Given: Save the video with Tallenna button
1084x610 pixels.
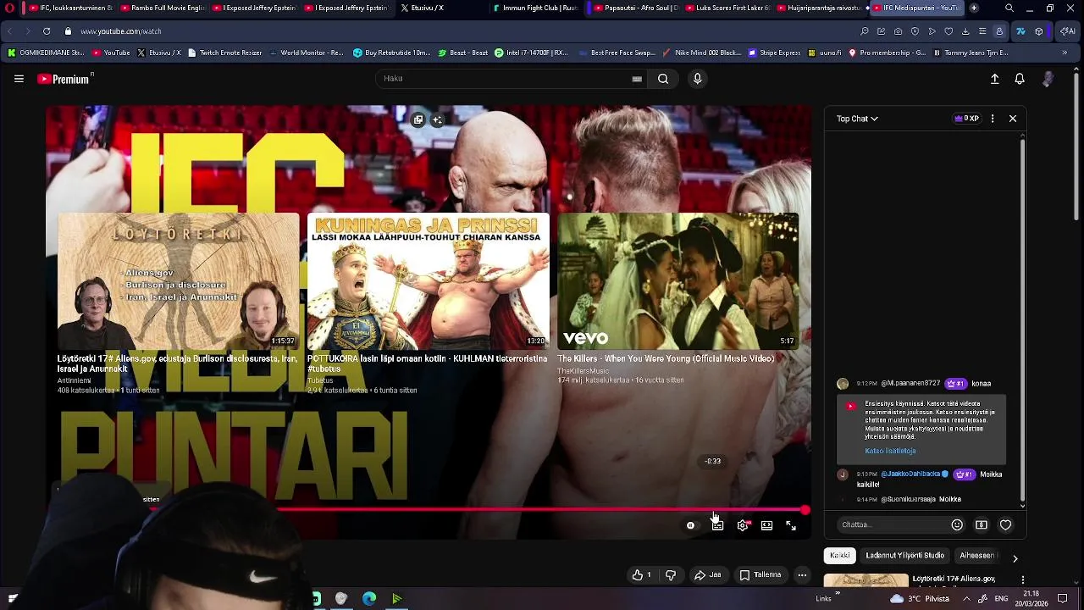Looking at the screenshot, I should point(760,575).
